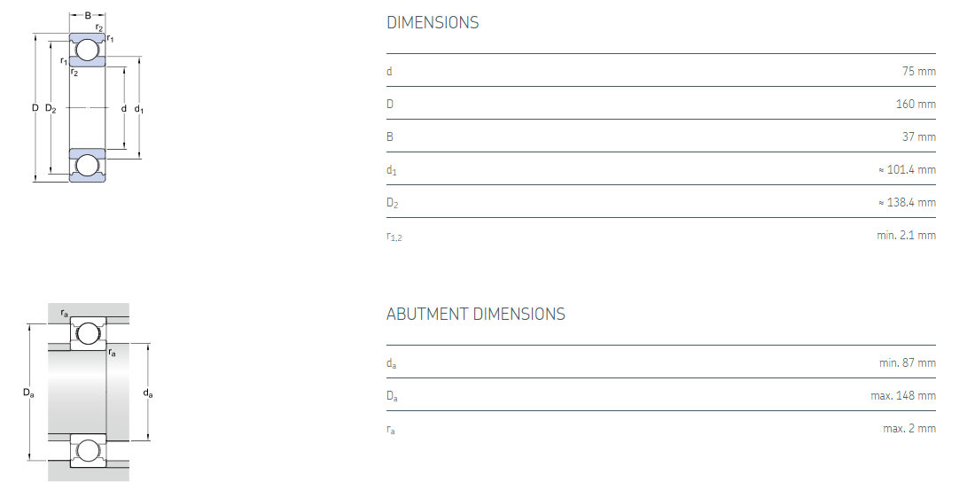Click the ABUTMENT DIMENSIONS heading
The height and width of the screenshot is (498, 967).
475,314
